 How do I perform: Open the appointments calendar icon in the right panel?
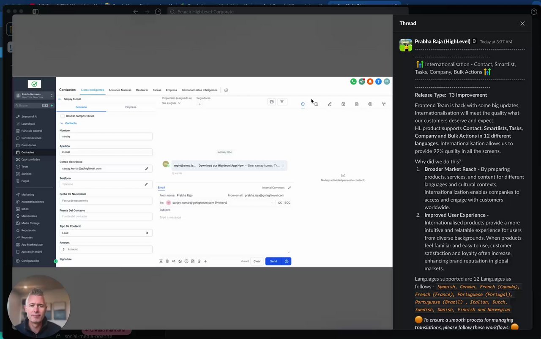(343, 104)
